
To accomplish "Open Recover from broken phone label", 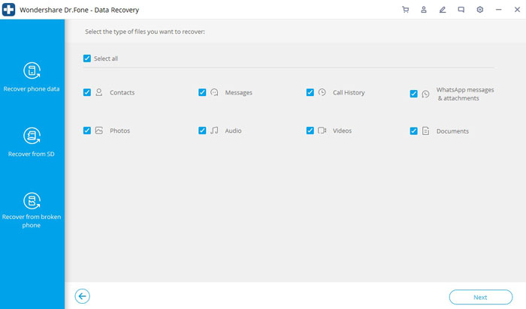I will (32, 221).
